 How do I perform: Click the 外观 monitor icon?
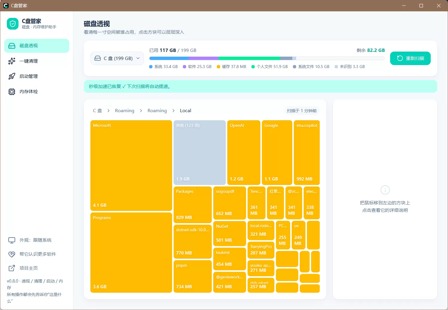[12, 240]
